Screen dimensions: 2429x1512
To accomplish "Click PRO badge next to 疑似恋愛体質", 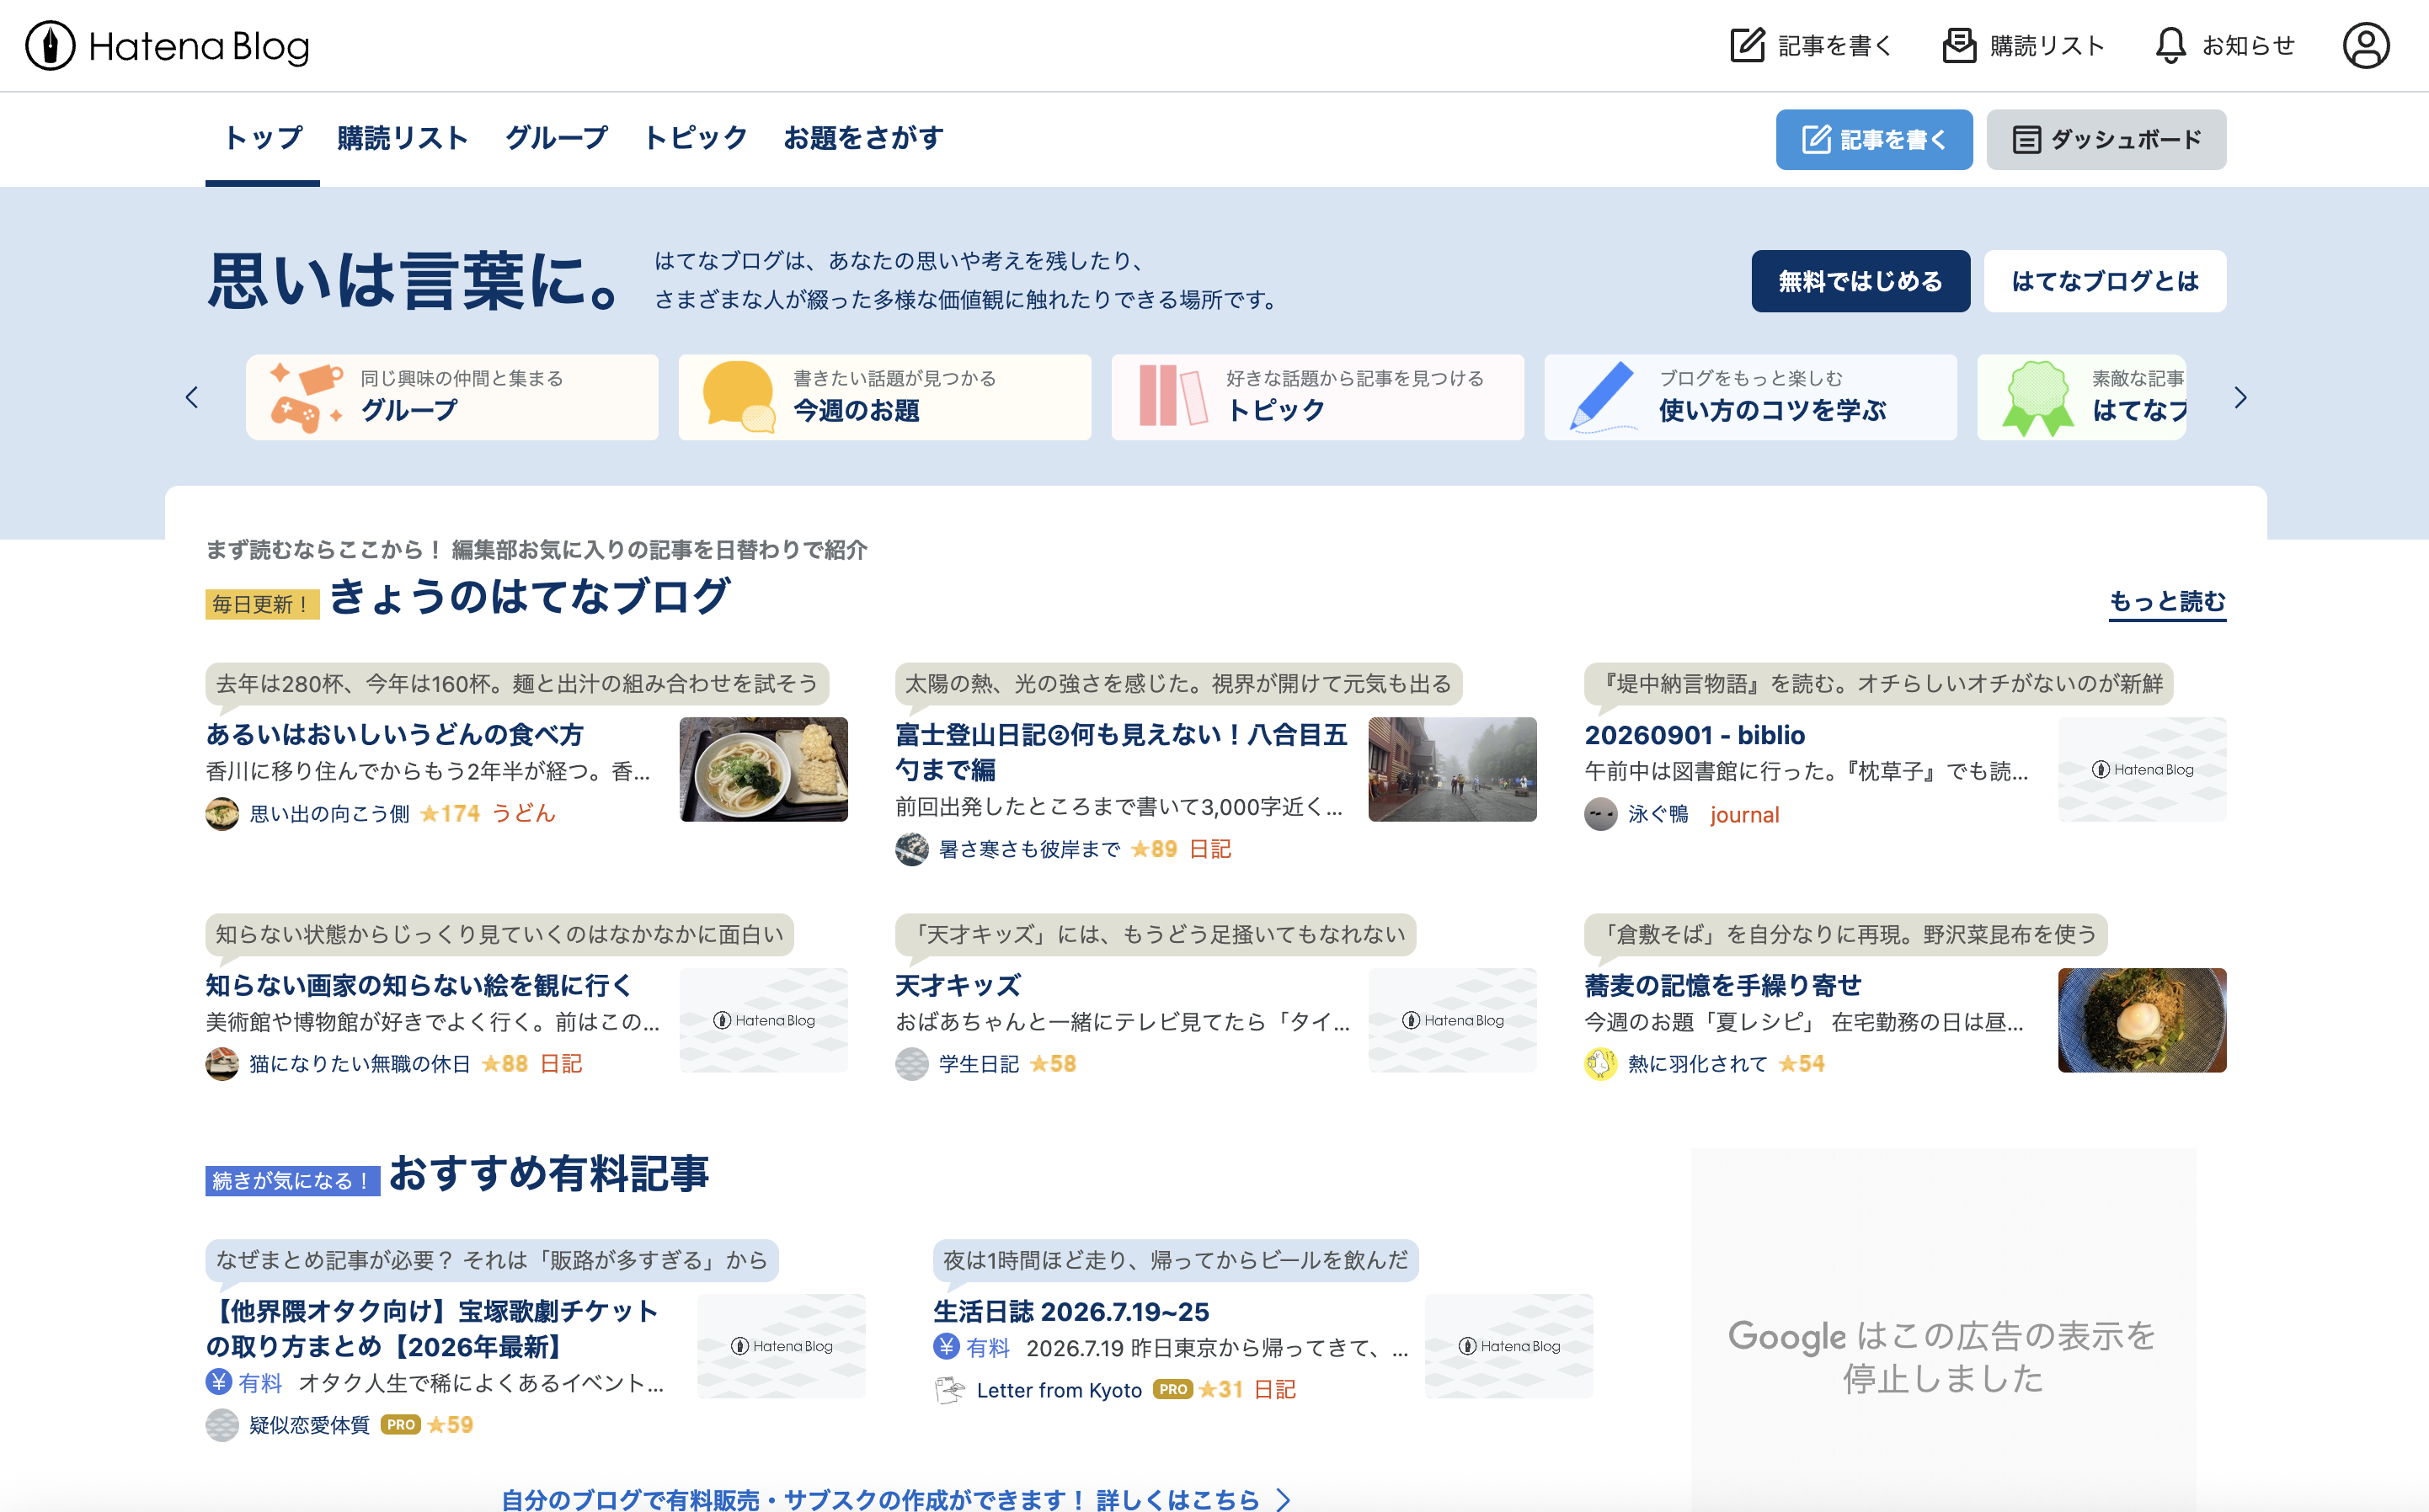I will pos(400,1425).
